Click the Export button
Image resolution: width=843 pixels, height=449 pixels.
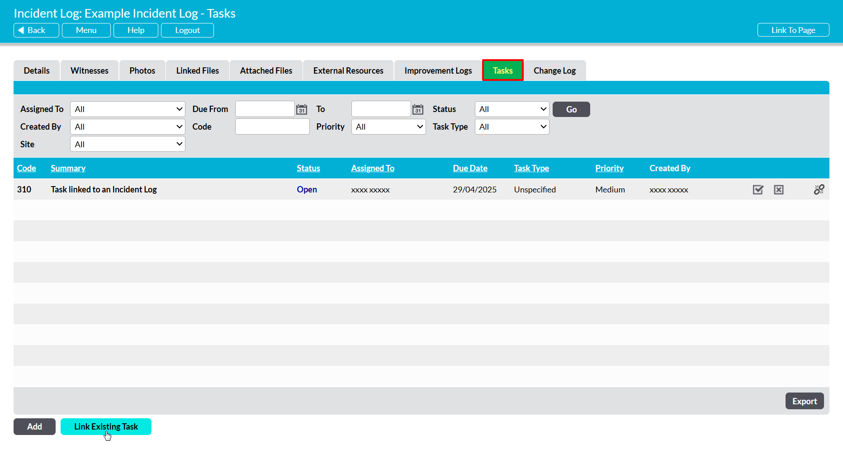(805, 401)
